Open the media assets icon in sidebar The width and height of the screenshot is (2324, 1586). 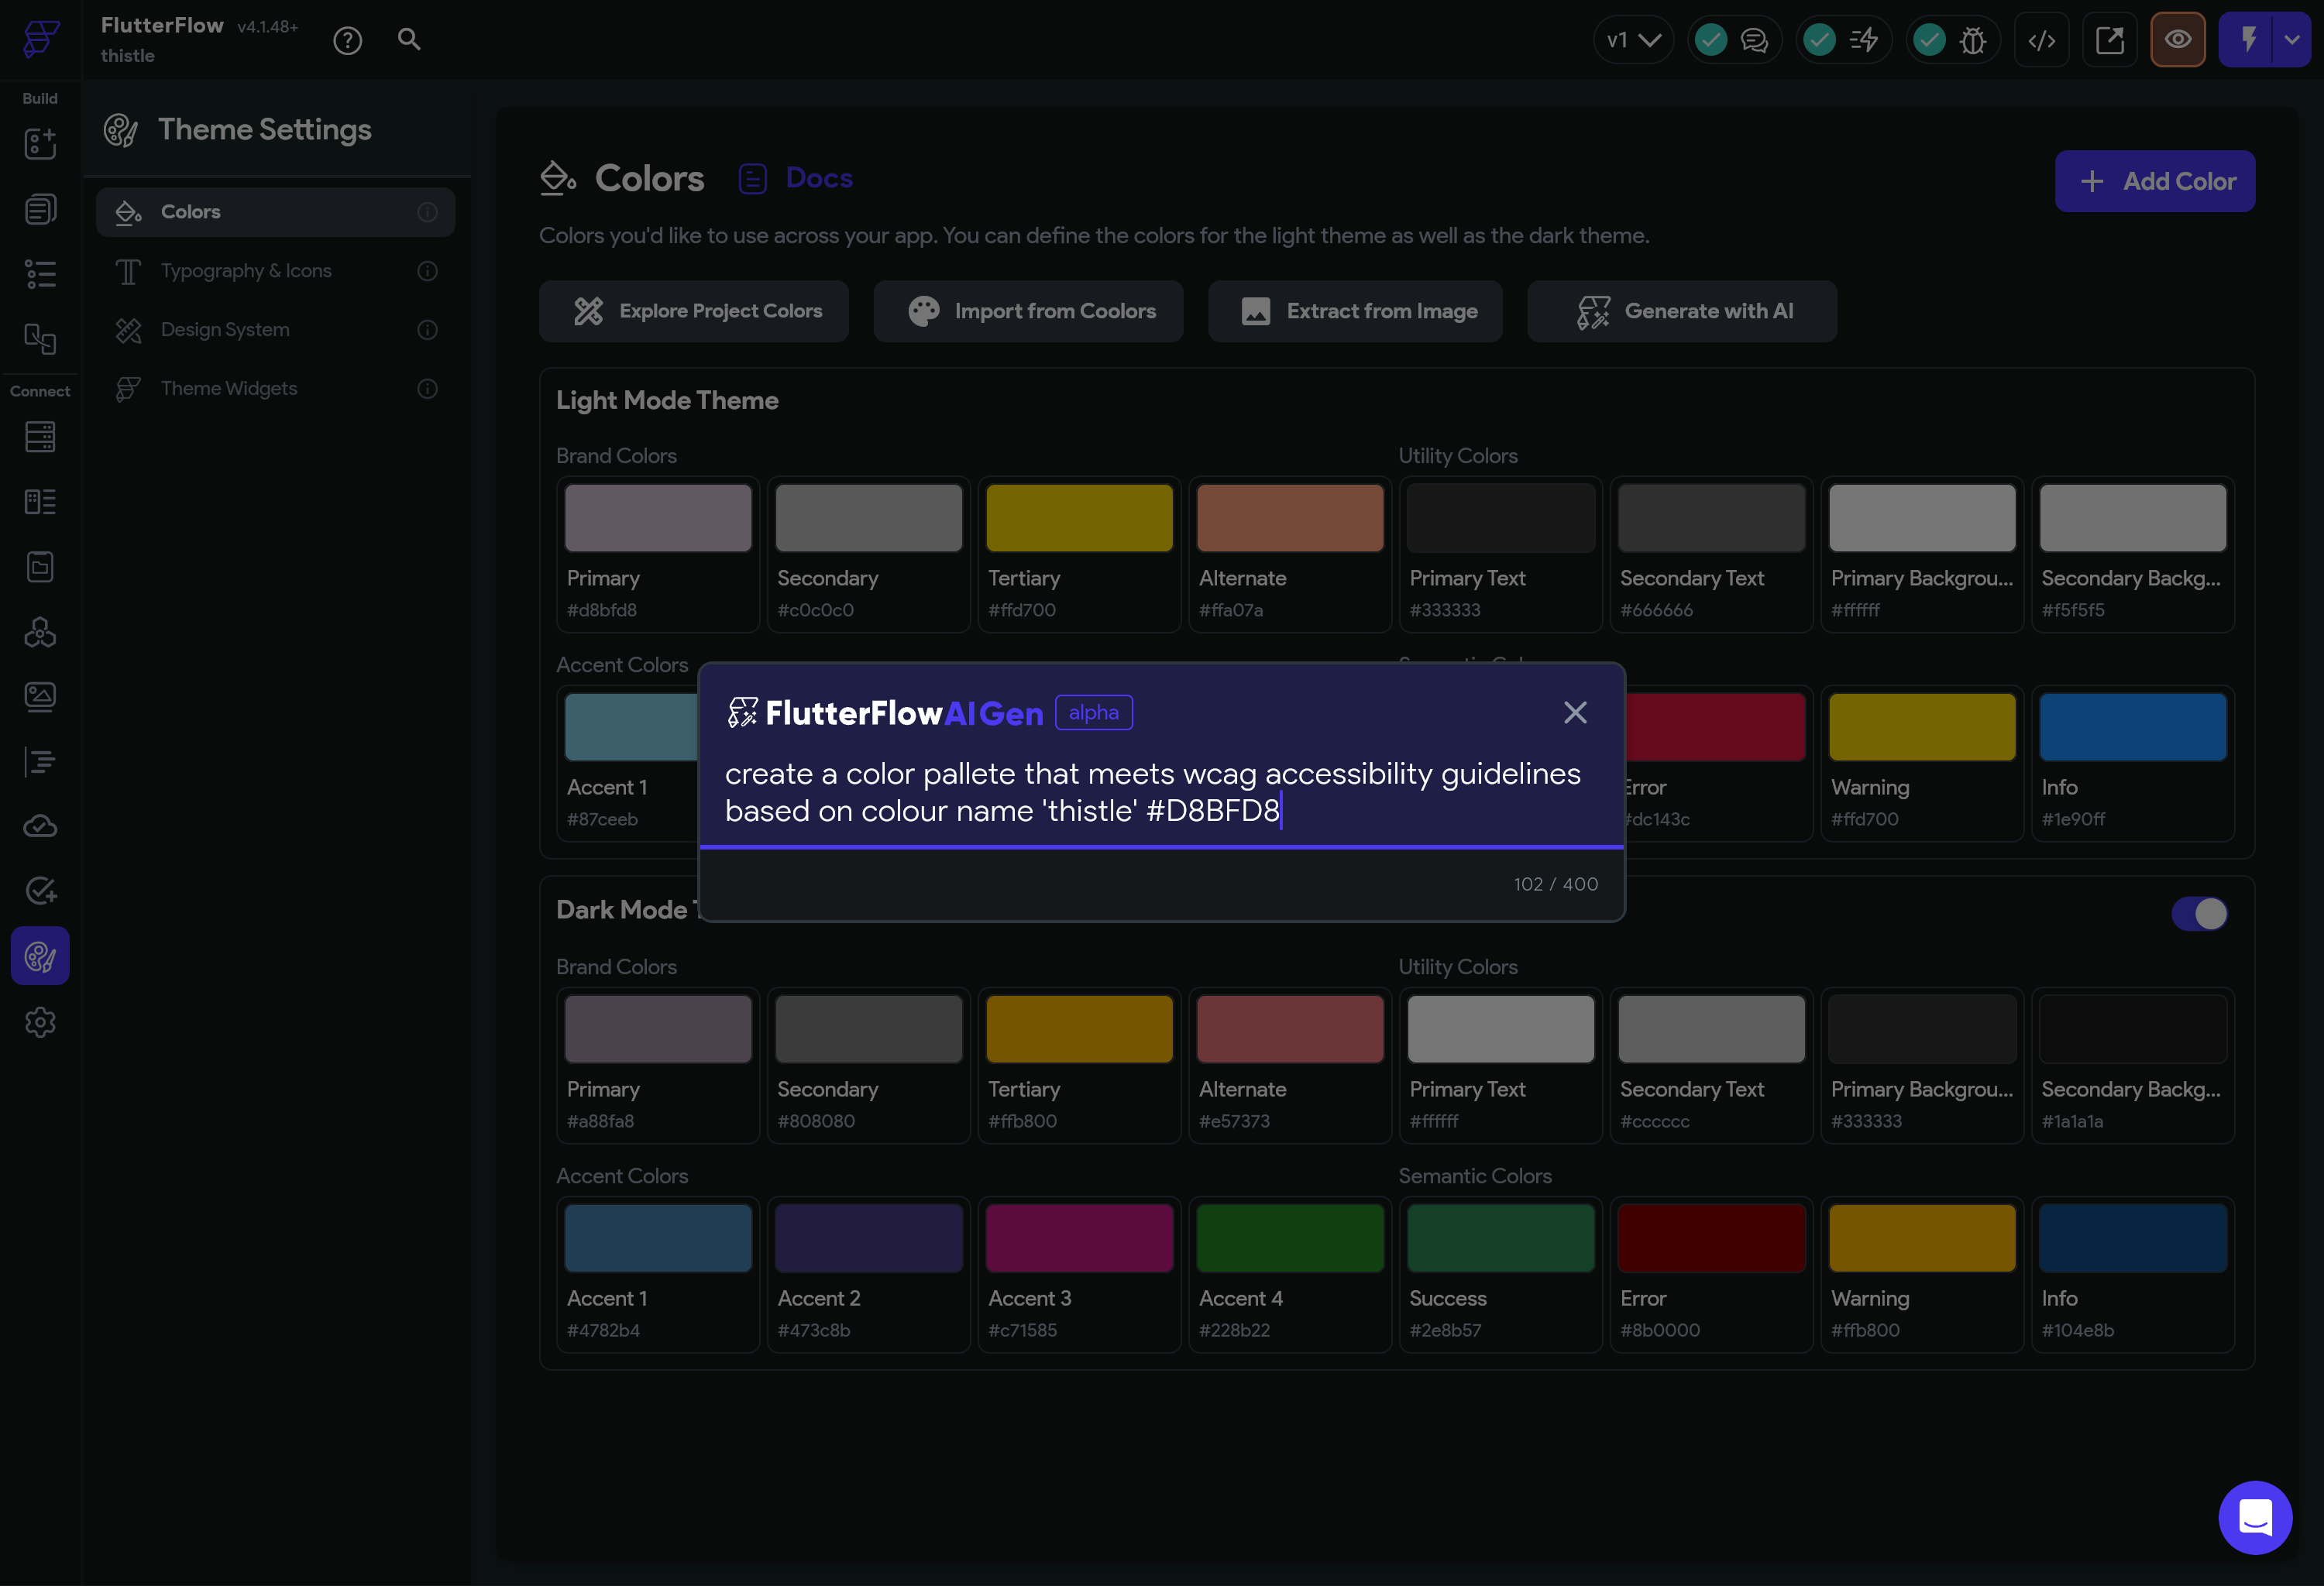click(x=40, y=696)
